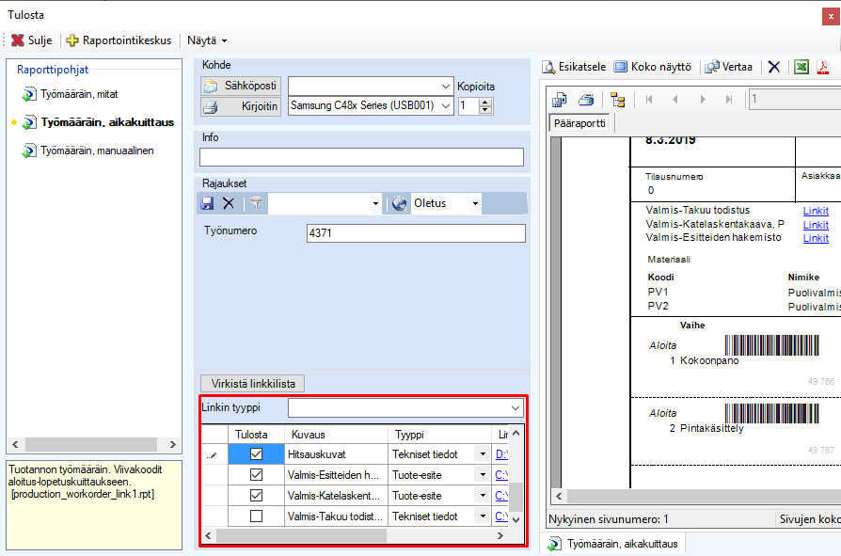
Task: Click the print report icon in the viewer
Action: (586, 100)
